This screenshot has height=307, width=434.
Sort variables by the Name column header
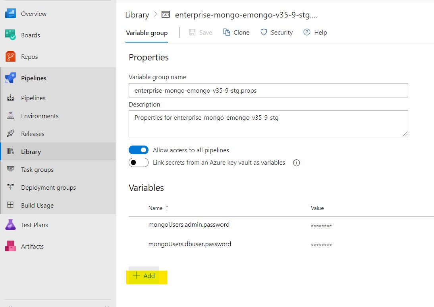pos(156,208)
